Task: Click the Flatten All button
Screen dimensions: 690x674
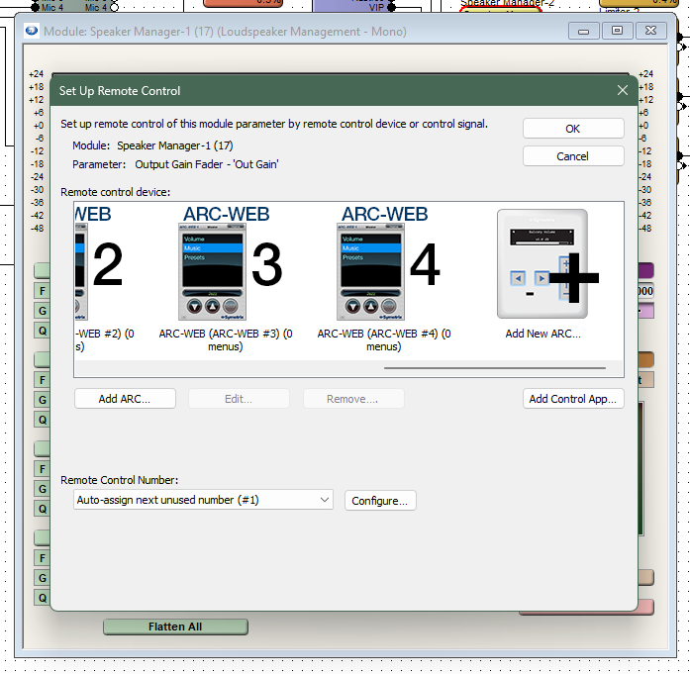Action: point(175,626)
